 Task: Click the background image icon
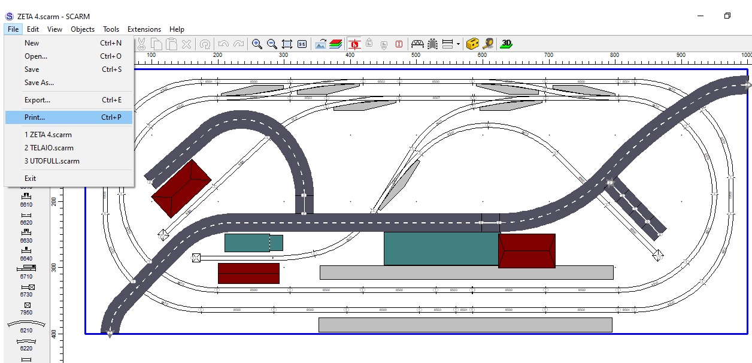(321, 44)
